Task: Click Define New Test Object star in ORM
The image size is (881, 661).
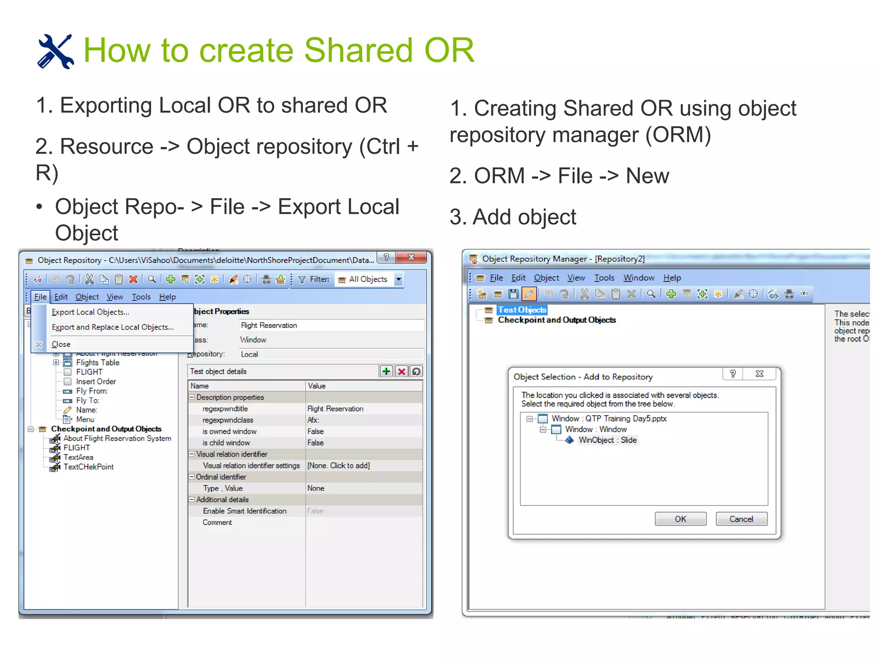Action: pyautogui.click(x=718, y=294)
